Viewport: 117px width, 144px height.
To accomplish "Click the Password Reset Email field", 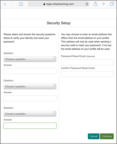I will point(87,62).
